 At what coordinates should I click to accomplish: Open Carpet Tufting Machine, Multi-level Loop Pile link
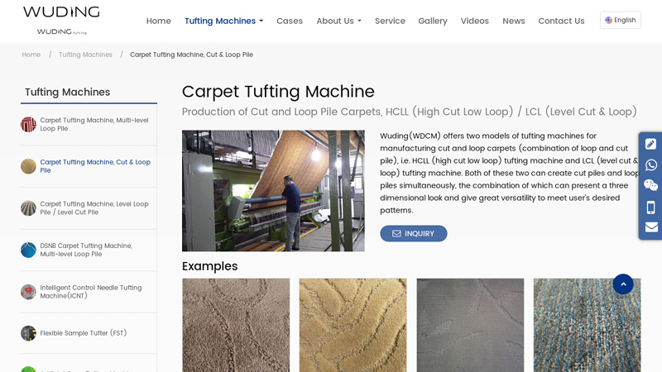point(94,124)
